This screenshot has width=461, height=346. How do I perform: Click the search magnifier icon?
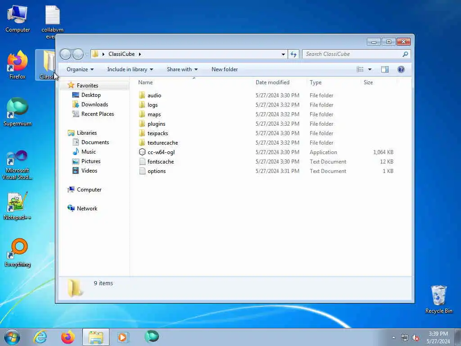[x=405, y=54]
